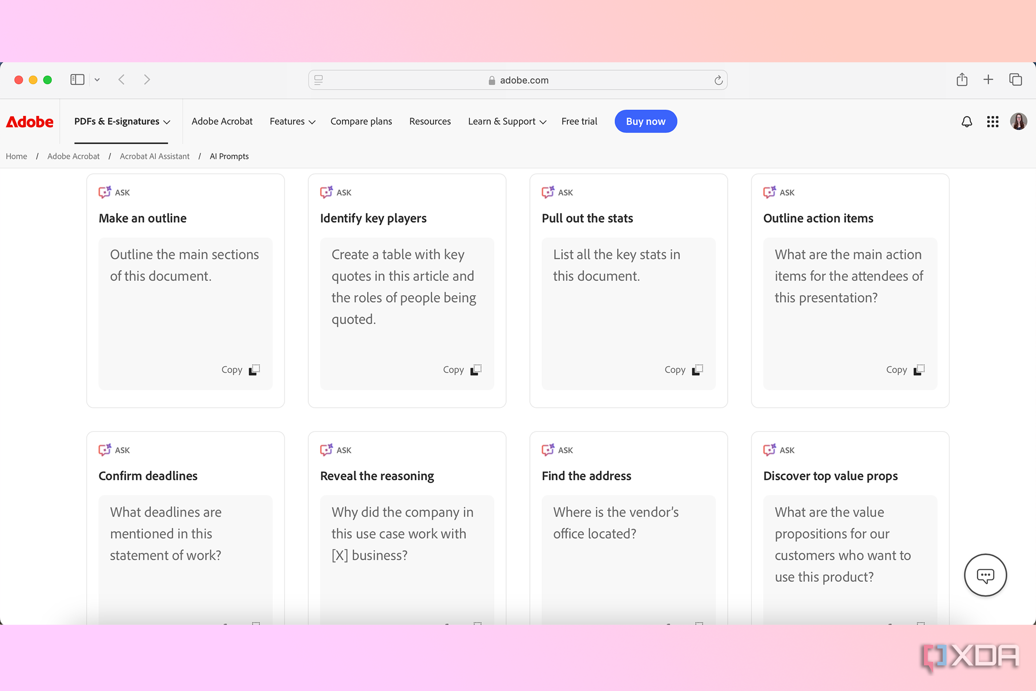The image size is (1036, 691).
Task: Copy the 'Make an outline' prompt
Action: click(241, 370)
